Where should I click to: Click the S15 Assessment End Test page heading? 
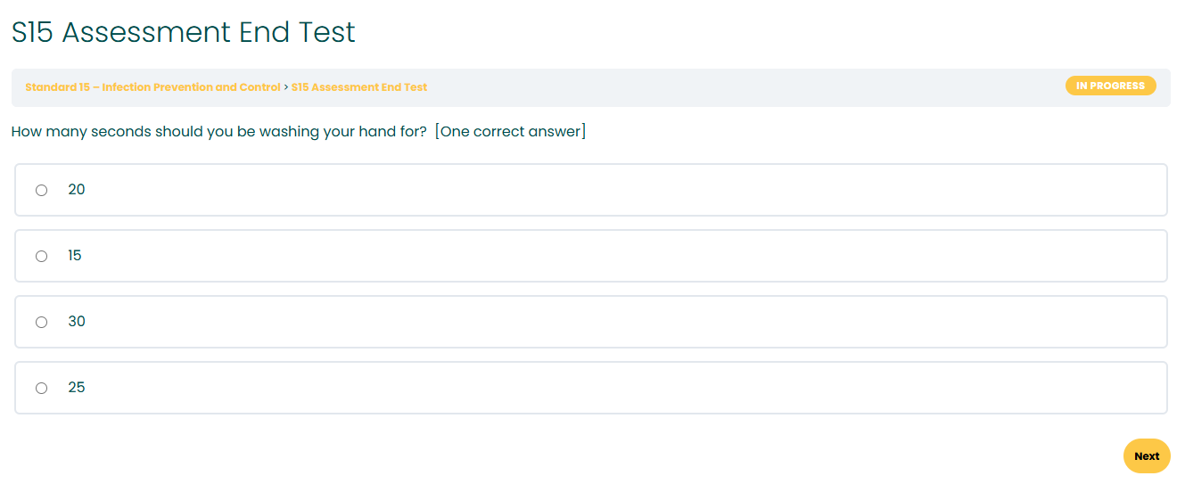184,32
